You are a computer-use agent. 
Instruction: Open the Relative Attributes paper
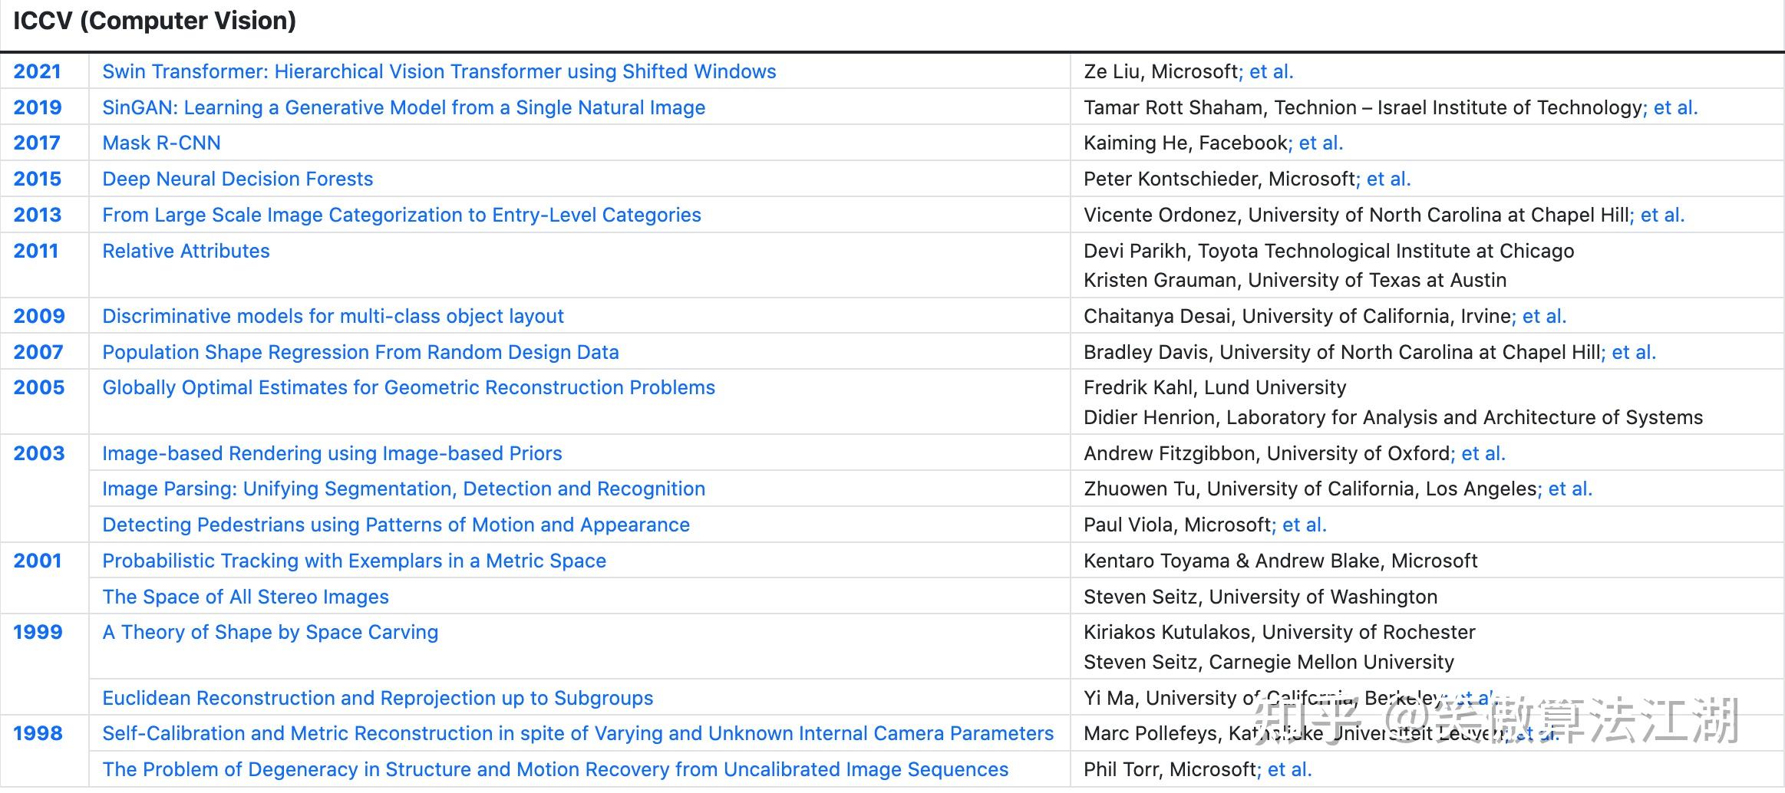pyautogui.click(x=186, y=251)
